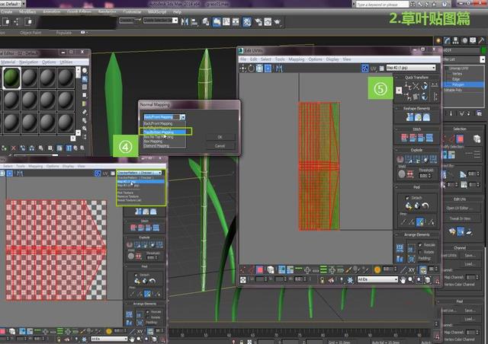
Task: Open Navigation menu in Material Editor
Action: [29, 62]
